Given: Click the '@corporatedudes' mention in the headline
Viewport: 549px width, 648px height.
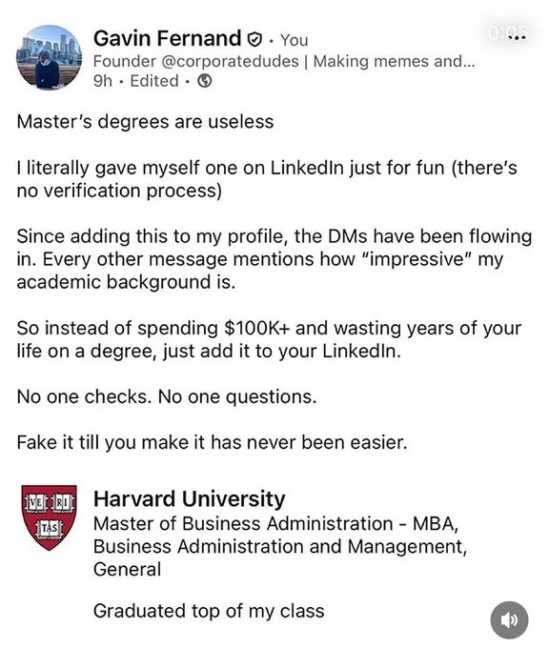Looking at the screenshot, I should 230,61.
